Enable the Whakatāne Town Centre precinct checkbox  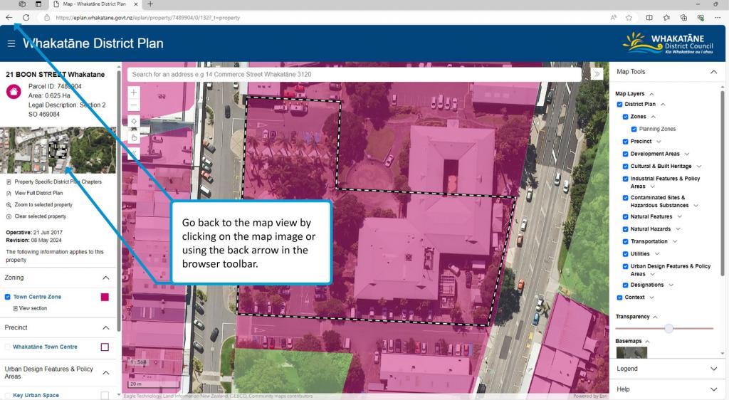pos(9,347)
